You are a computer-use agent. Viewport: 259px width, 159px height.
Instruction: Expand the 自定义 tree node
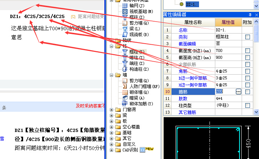[112, 145]
